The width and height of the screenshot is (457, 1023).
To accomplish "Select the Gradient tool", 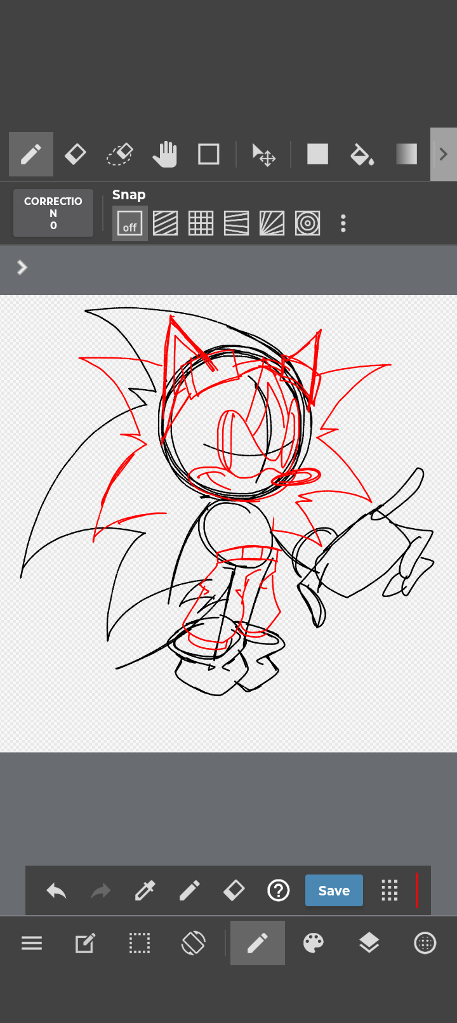I will tap(406, 154).
